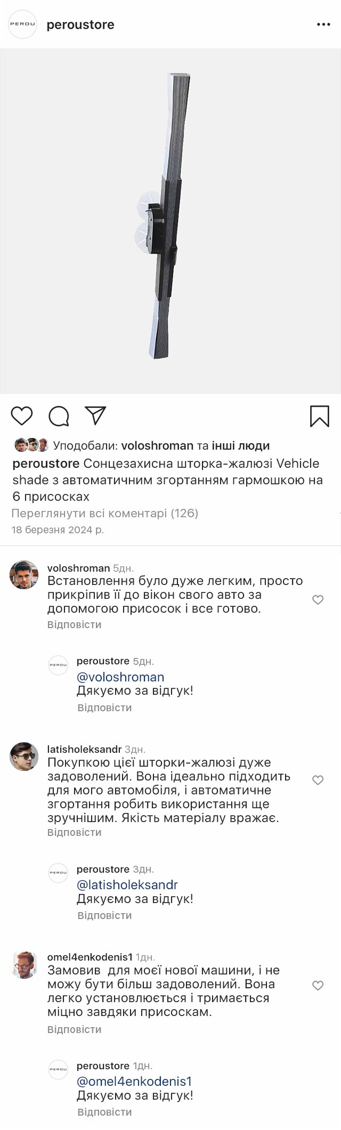Image resolution: width=341 pixels, height=1130 pixels.
Task: Open the peroustore username in header
Action: click(80, 25)
